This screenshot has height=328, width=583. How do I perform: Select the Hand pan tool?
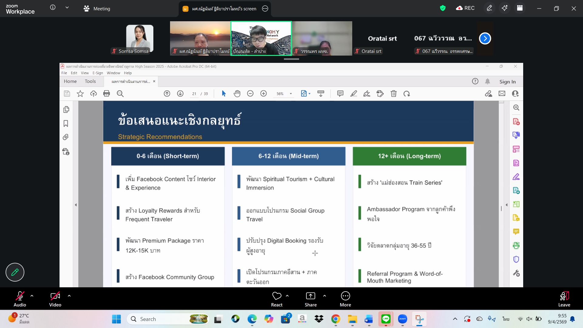coord(237,94)
